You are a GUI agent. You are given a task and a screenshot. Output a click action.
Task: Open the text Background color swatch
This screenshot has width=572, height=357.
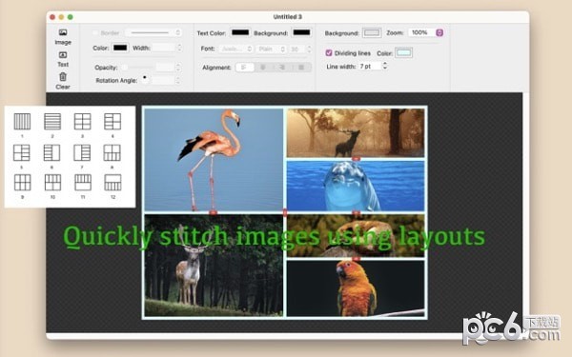(x=301, y=32)
